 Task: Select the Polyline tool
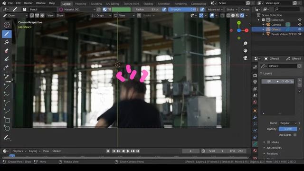click(x=7, y=95)
